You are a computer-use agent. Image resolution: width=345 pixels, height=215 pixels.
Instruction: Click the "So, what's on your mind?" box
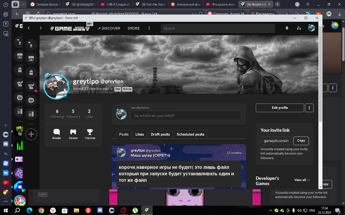[x=186, y=116]
